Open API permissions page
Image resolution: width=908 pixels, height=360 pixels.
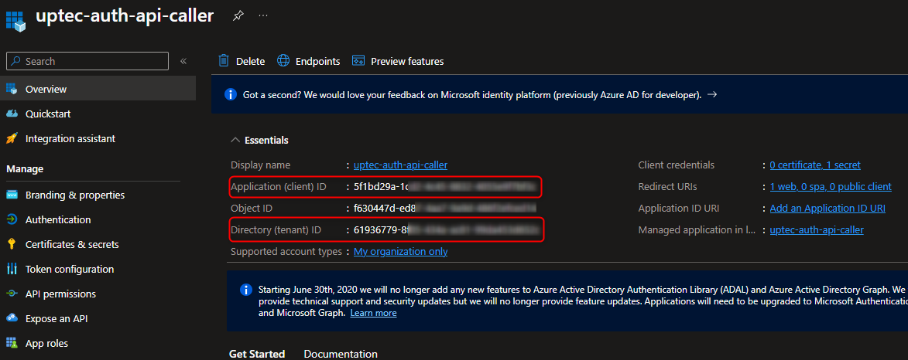[x=60, y=294]
